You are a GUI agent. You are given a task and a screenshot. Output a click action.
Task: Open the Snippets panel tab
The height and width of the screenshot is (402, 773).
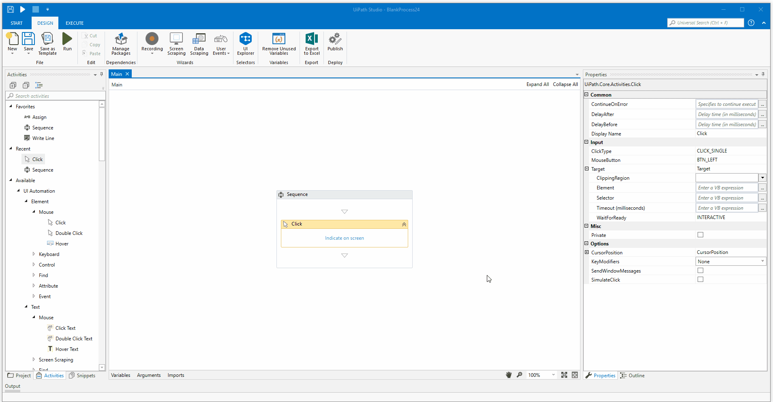[82, 376]
